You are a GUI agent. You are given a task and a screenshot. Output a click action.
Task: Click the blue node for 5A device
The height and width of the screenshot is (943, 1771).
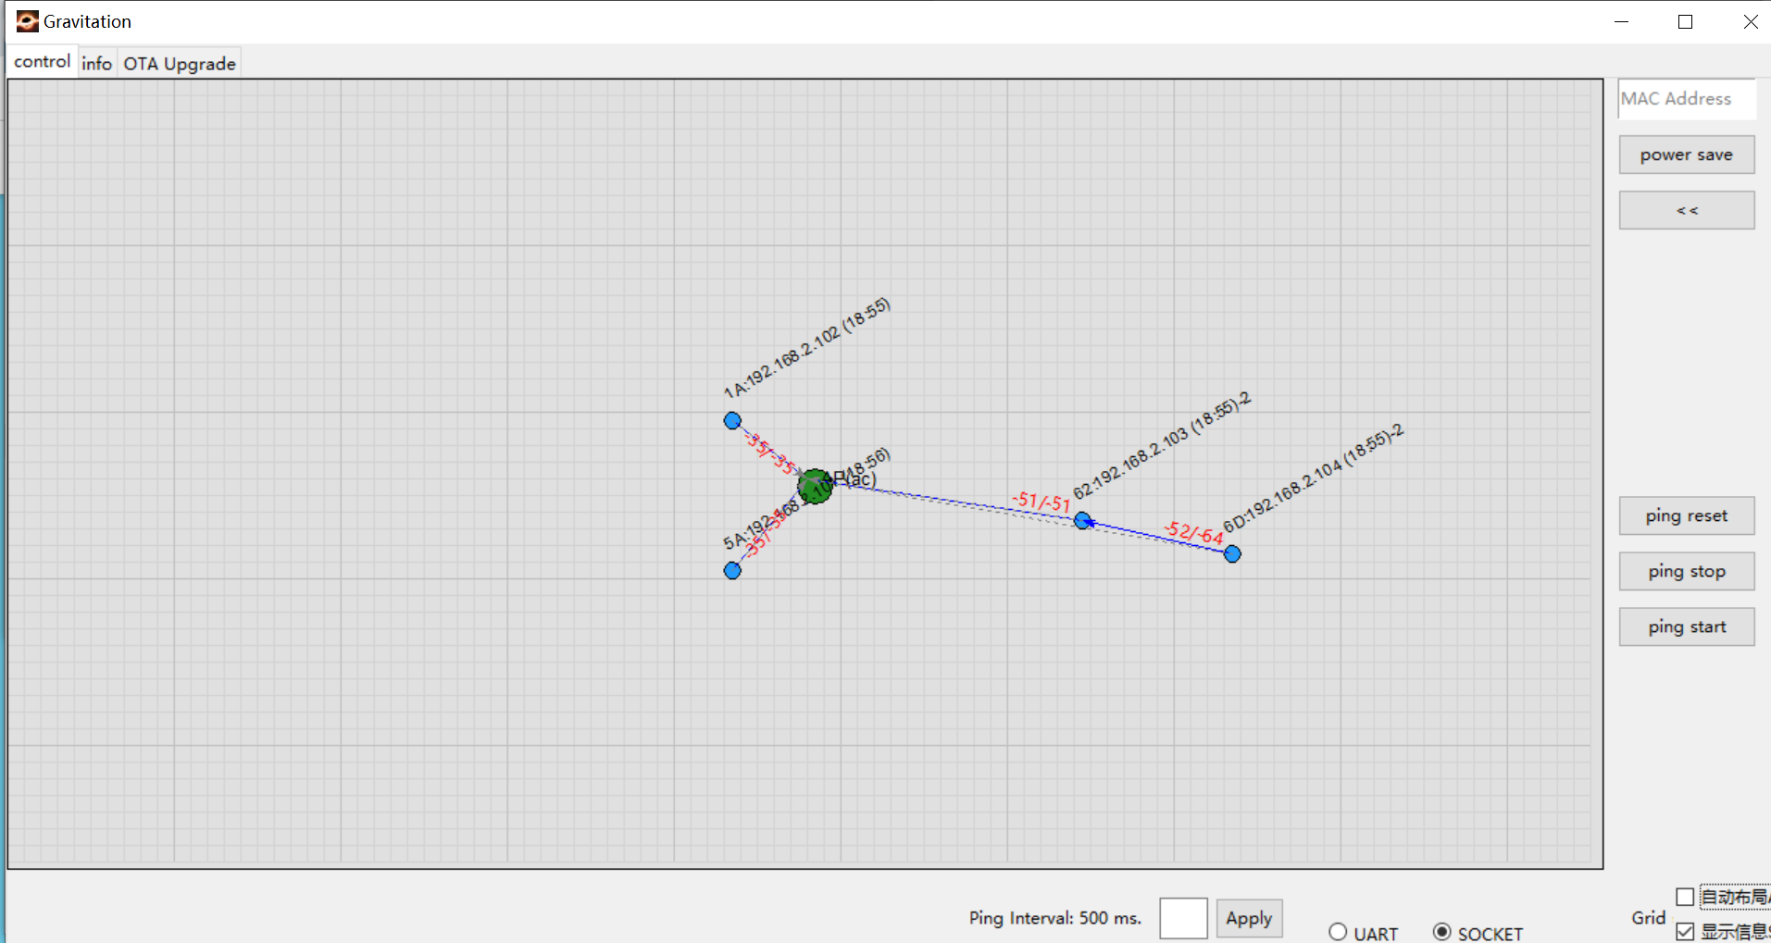pos(732,570)
